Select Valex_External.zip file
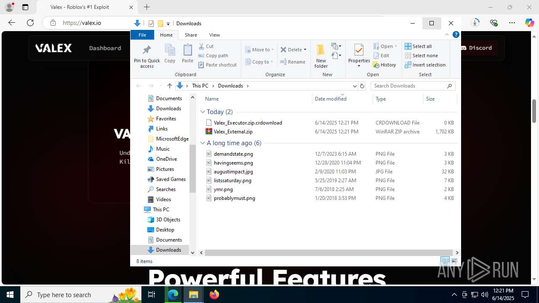 [x=233, y=132]
